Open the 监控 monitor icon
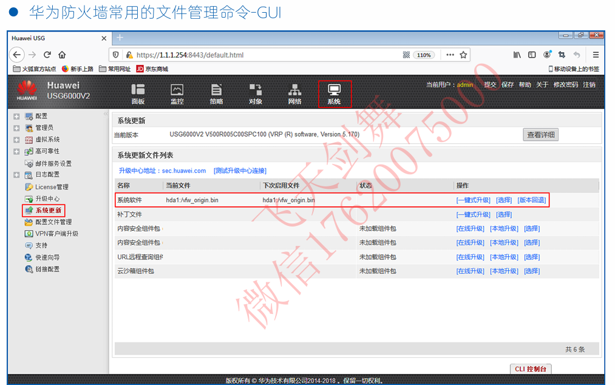This screenshot has width=615, height=385. click(x=177, y=94)
